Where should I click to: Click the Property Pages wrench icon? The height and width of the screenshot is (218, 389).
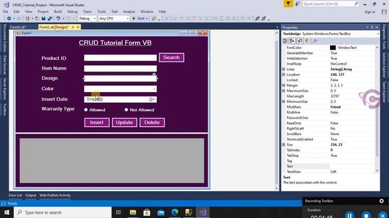315,41
